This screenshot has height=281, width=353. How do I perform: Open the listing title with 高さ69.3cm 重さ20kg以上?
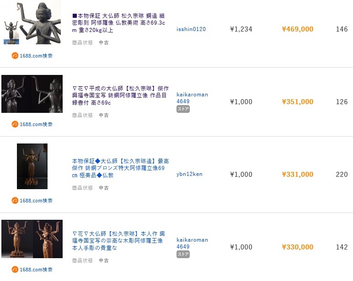tap(118, 23)
